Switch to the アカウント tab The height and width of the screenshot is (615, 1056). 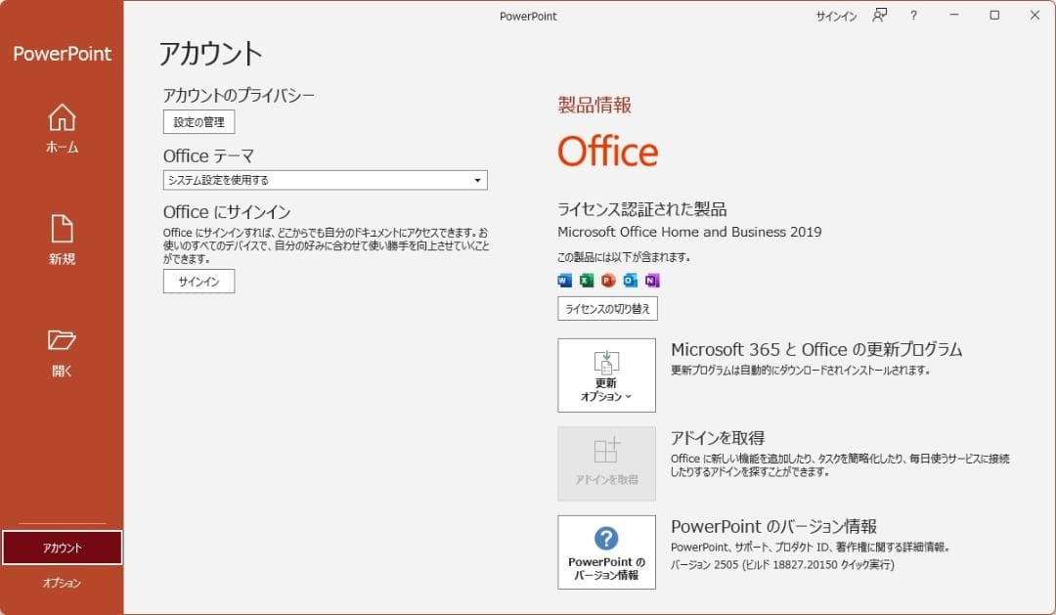pos(61,547)
